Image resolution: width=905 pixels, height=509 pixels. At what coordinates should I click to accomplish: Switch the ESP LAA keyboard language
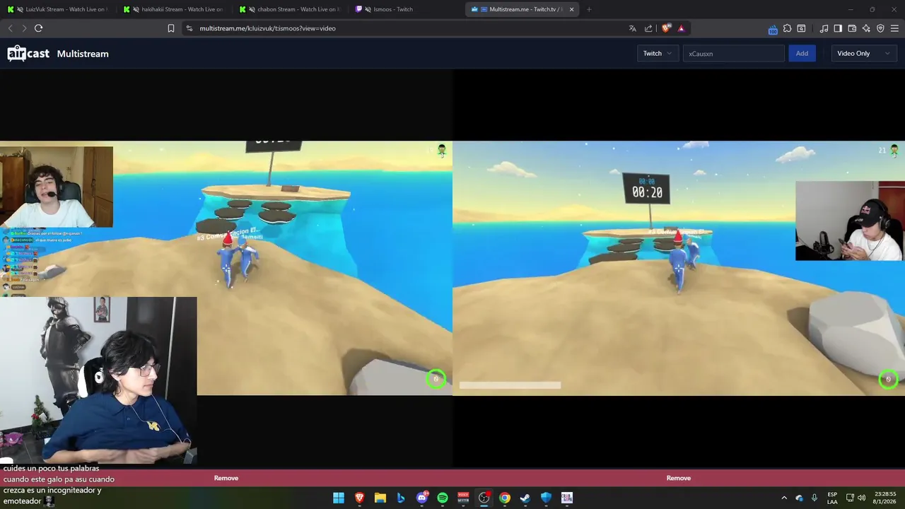(832, 498)
